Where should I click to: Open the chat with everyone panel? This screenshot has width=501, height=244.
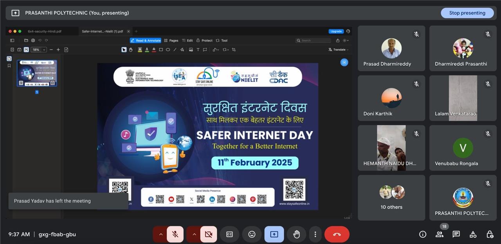456,234
